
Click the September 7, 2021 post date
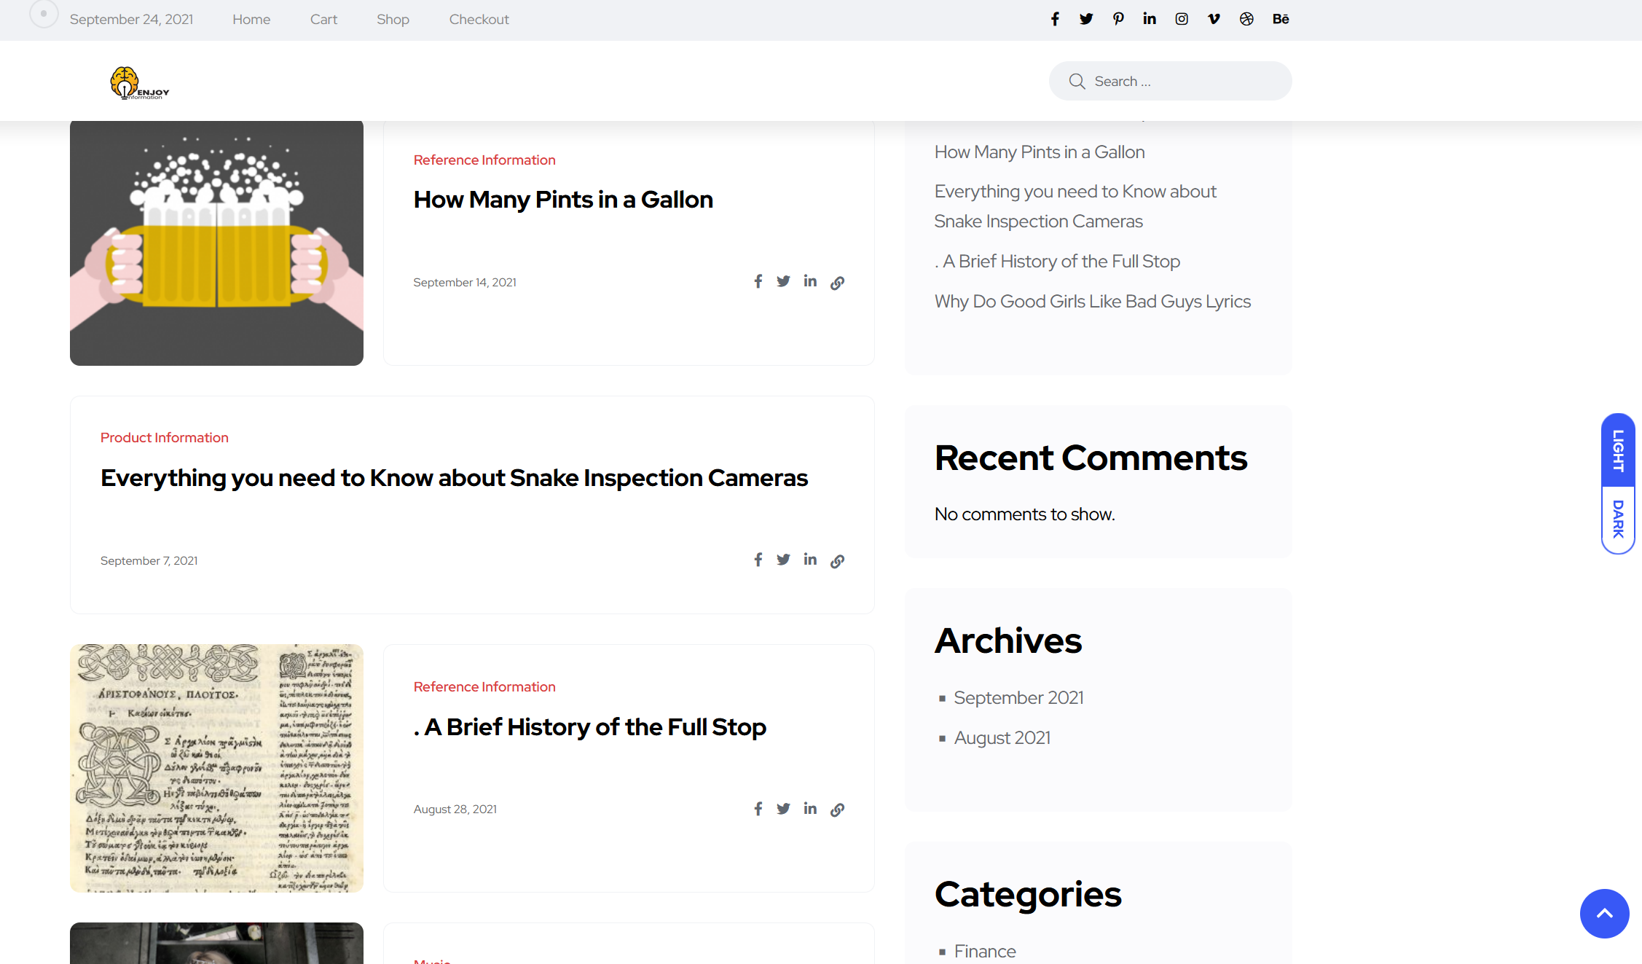click(x=149, y=561)
